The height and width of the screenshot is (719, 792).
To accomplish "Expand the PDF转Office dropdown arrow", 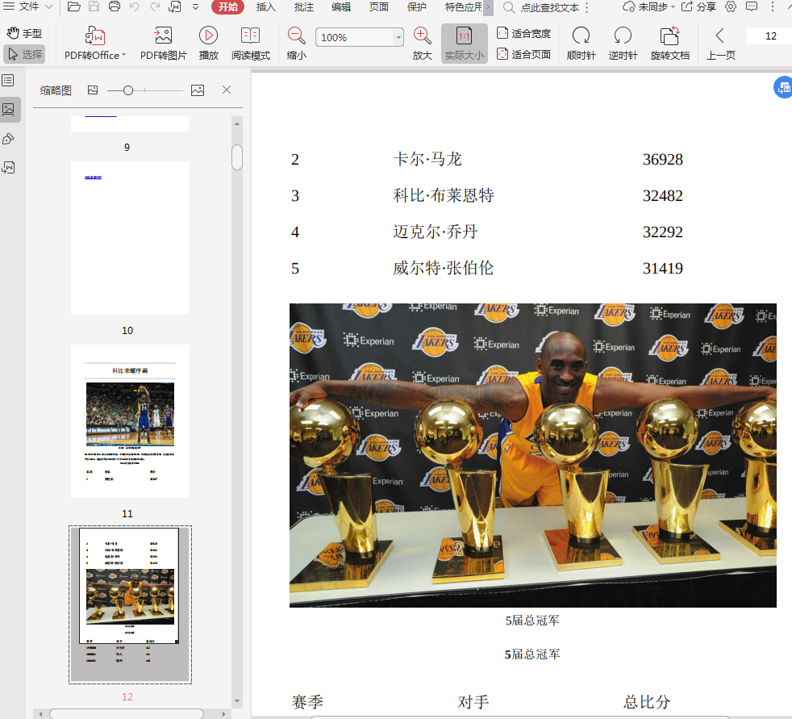I will click(124, 56).
